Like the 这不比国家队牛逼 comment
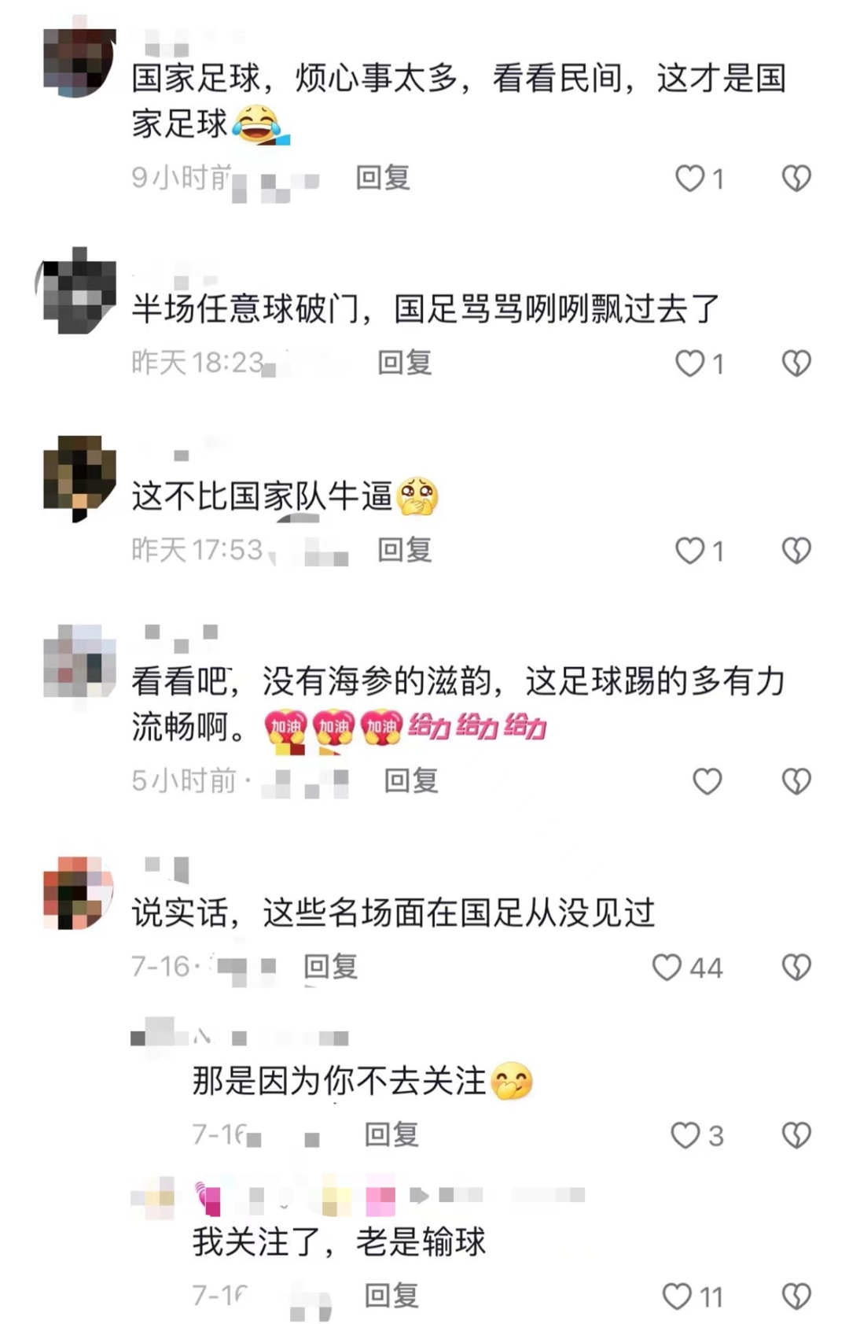Viewport: 849px width, 1324px height. [690, 551]
